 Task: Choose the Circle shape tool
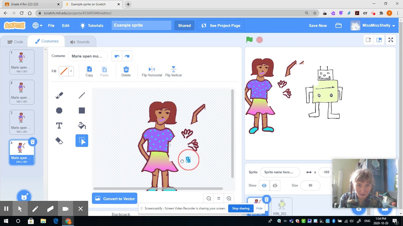(59, 110)
